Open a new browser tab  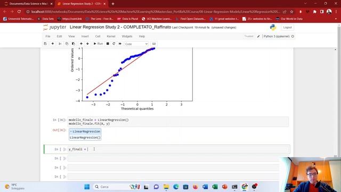(113, 4)
